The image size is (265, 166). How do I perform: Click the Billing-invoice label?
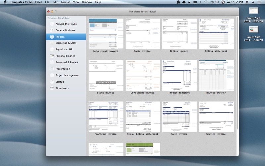pyautogui.click(x=179, y=51)
